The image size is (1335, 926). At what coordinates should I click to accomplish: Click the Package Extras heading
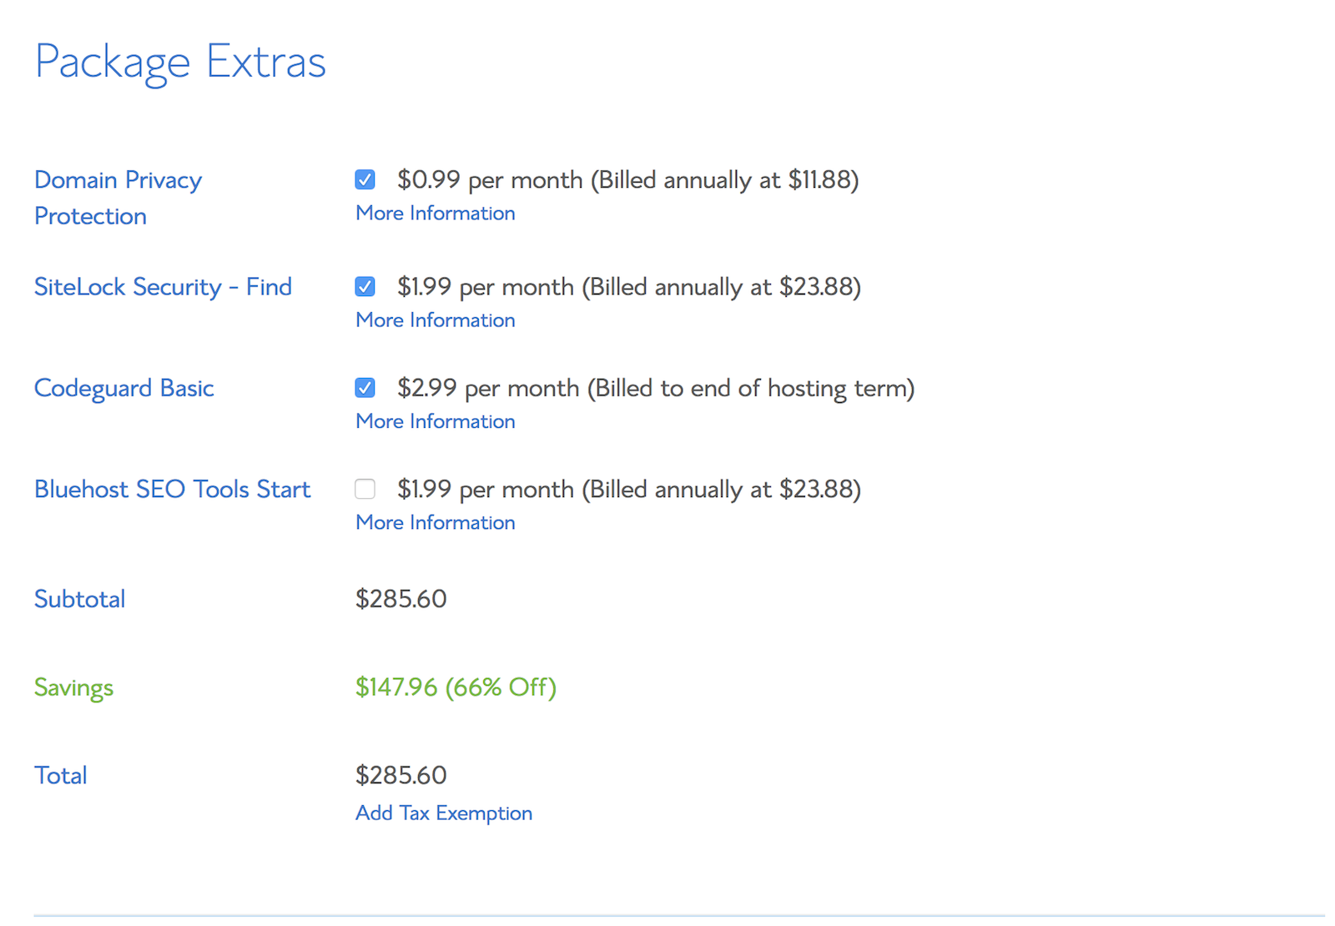click(x=180, y=62)
